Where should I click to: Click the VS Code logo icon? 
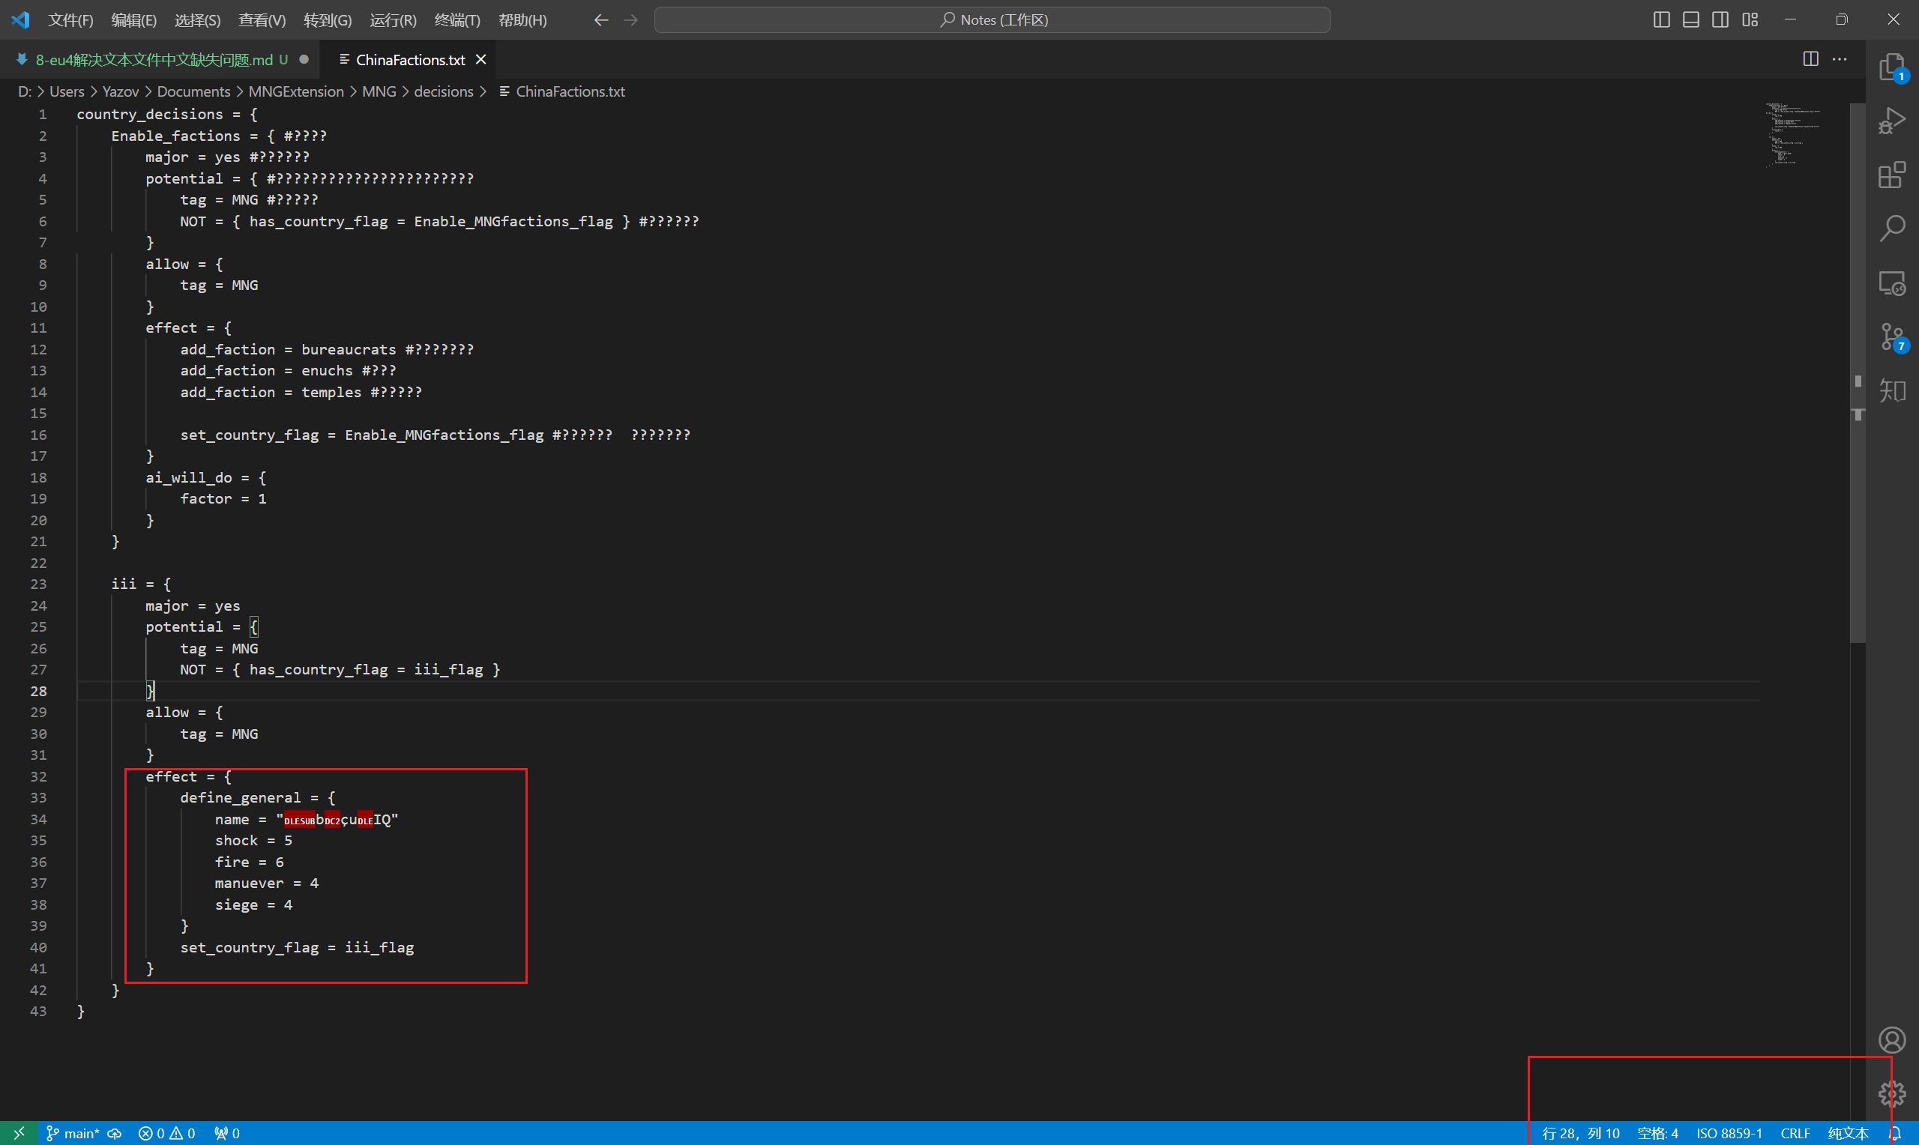21,19
